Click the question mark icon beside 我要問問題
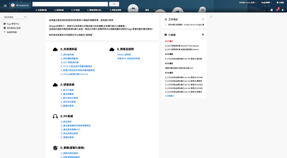The height and width of the screenshot is (158, 287). 4,32
